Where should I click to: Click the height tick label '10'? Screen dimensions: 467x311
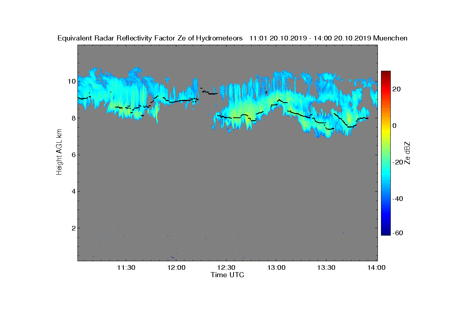[x=71, y=82]
